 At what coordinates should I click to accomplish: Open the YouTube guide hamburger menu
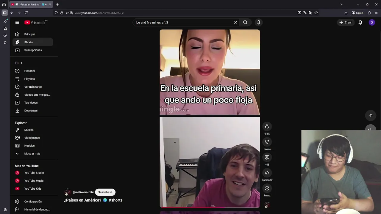[17, 22]
